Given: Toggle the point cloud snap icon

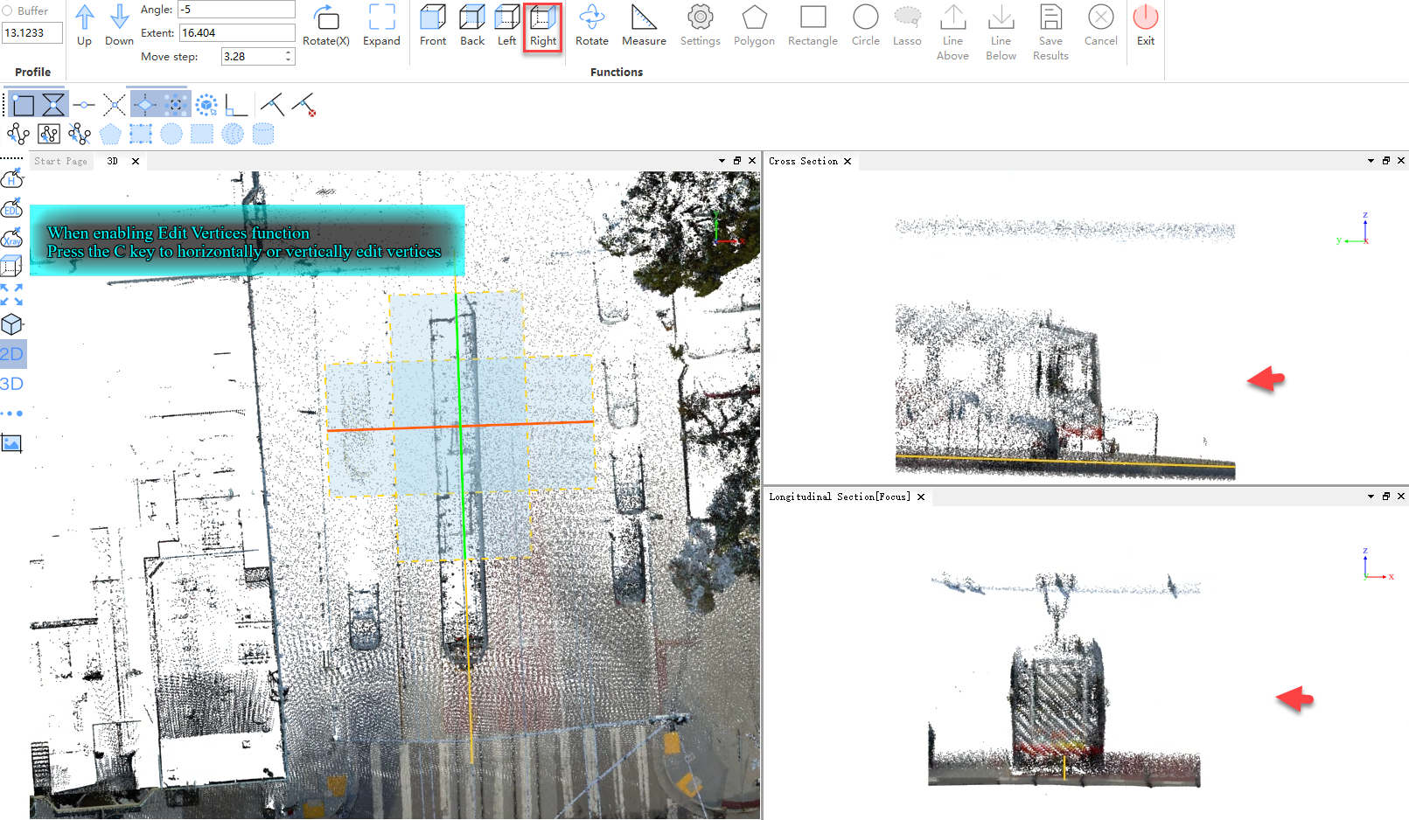Looking at the screenshot, I should point(176,105).
